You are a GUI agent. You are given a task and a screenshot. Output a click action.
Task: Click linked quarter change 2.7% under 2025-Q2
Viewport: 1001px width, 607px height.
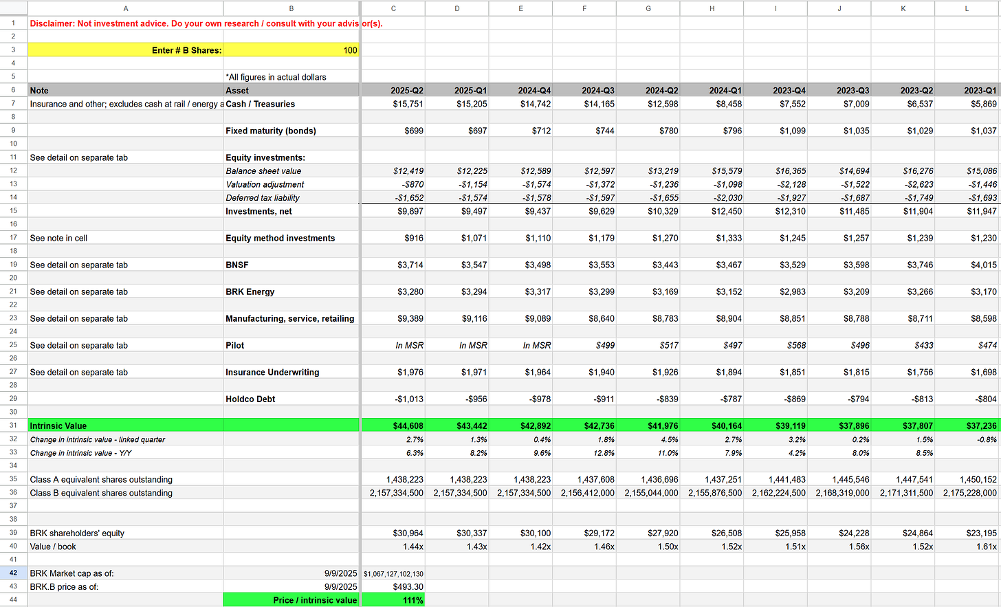415,439
